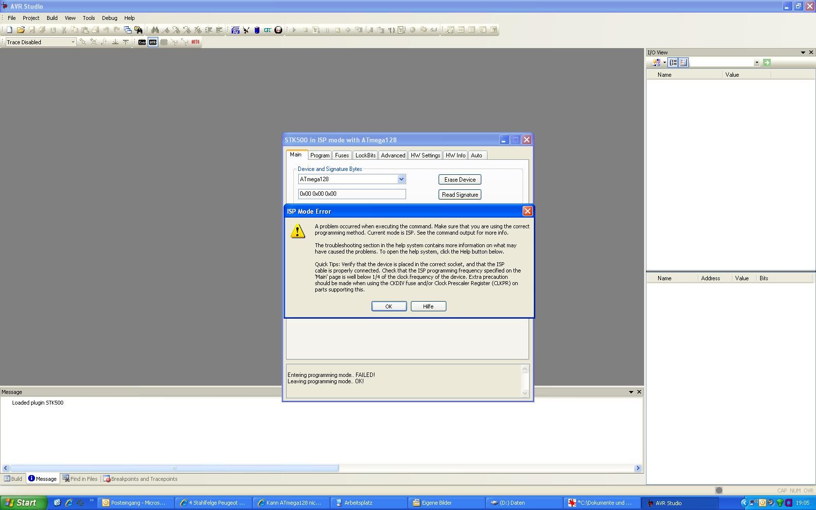Click scroll down arrow in STK500 output log
Screen dimensions: 816x510
[x=525, y=393]
